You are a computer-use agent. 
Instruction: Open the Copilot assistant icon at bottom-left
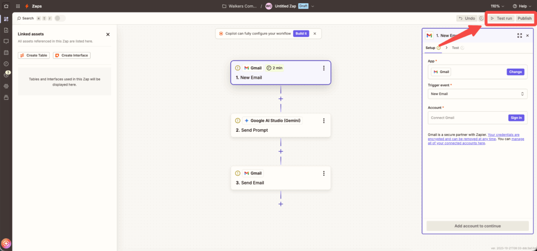tap(6, 244)
